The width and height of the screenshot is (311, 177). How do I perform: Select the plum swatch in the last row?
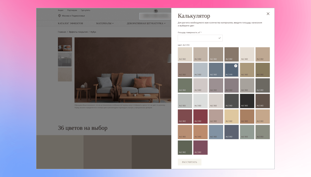tap(200, 147)
